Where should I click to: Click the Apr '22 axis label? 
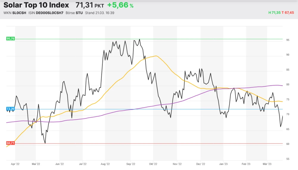[x=15, y=164]
